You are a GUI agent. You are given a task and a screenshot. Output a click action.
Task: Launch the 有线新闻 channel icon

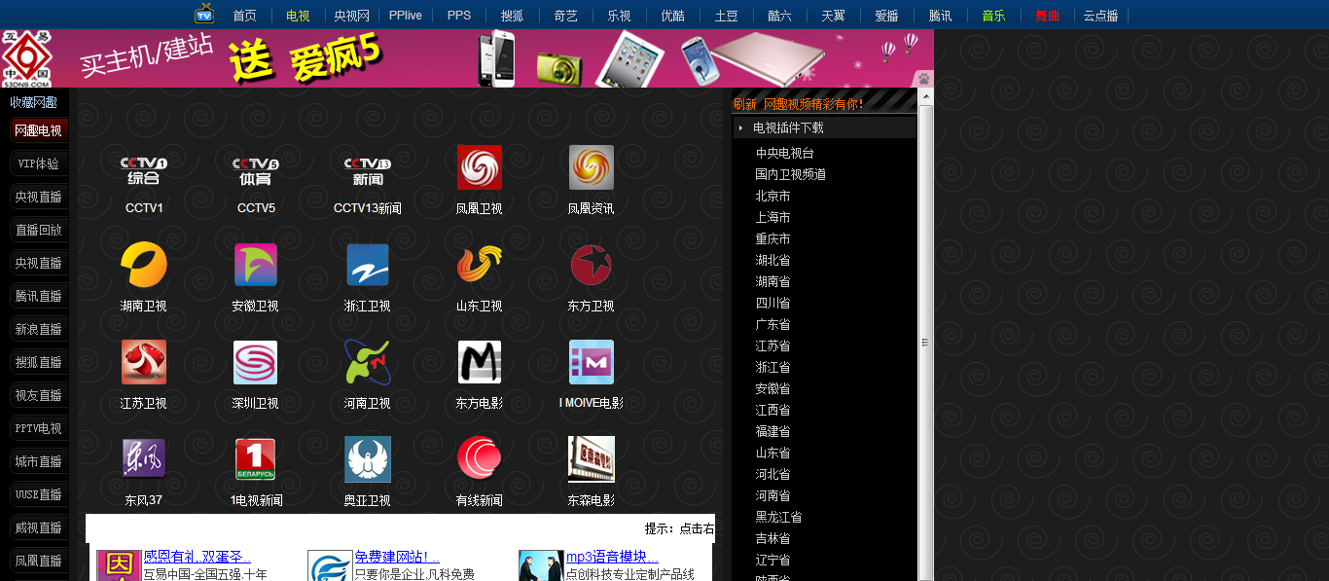(x=480, y=458)
